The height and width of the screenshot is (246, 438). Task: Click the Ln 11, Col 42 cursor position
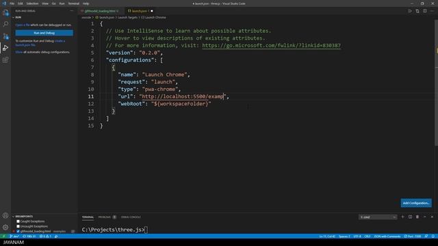tap(327, 236)
